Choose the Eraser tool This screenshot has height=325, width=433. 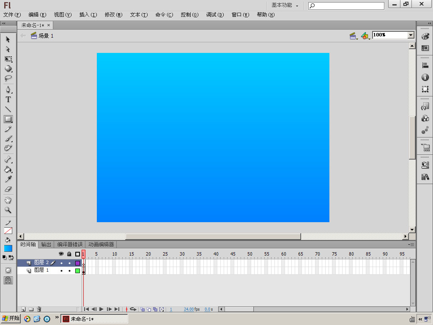[8, 189]
